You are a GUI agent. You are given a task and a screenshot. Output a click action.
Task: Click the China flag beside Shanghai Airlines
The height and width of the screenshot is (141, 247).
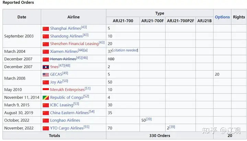tap(46, 29)
